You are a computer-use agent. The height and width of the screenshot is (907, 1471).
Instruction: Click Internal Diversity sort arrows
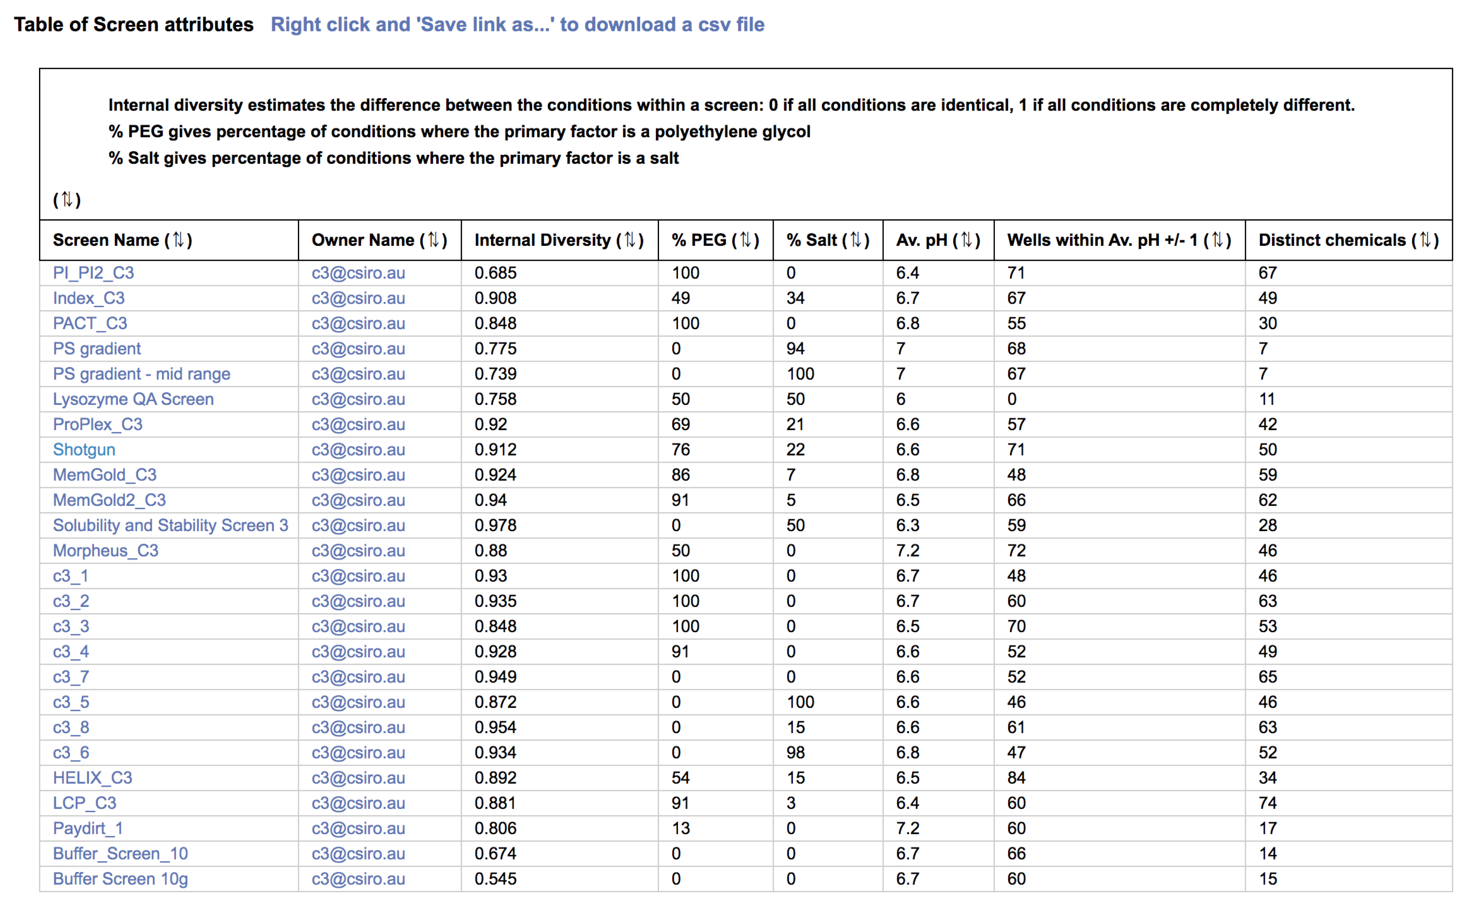[x=630, y=240]
